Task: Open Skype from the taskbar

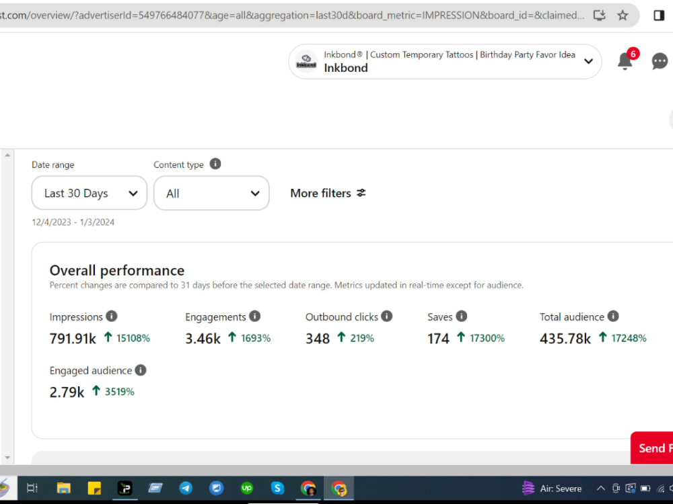Action: coord(277,488)
